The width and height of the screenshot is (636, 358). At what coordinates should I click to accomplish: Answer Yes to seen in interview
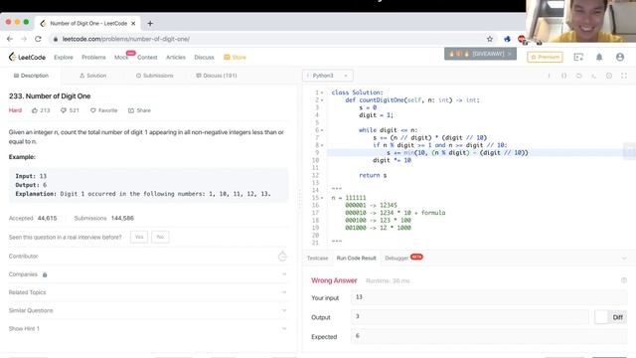(139, 237)
